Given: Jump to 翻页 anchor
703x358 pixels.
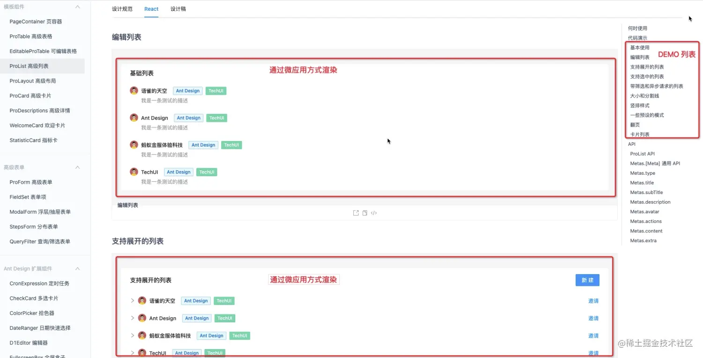Looking at the screenshot, I should click(635, 125).
